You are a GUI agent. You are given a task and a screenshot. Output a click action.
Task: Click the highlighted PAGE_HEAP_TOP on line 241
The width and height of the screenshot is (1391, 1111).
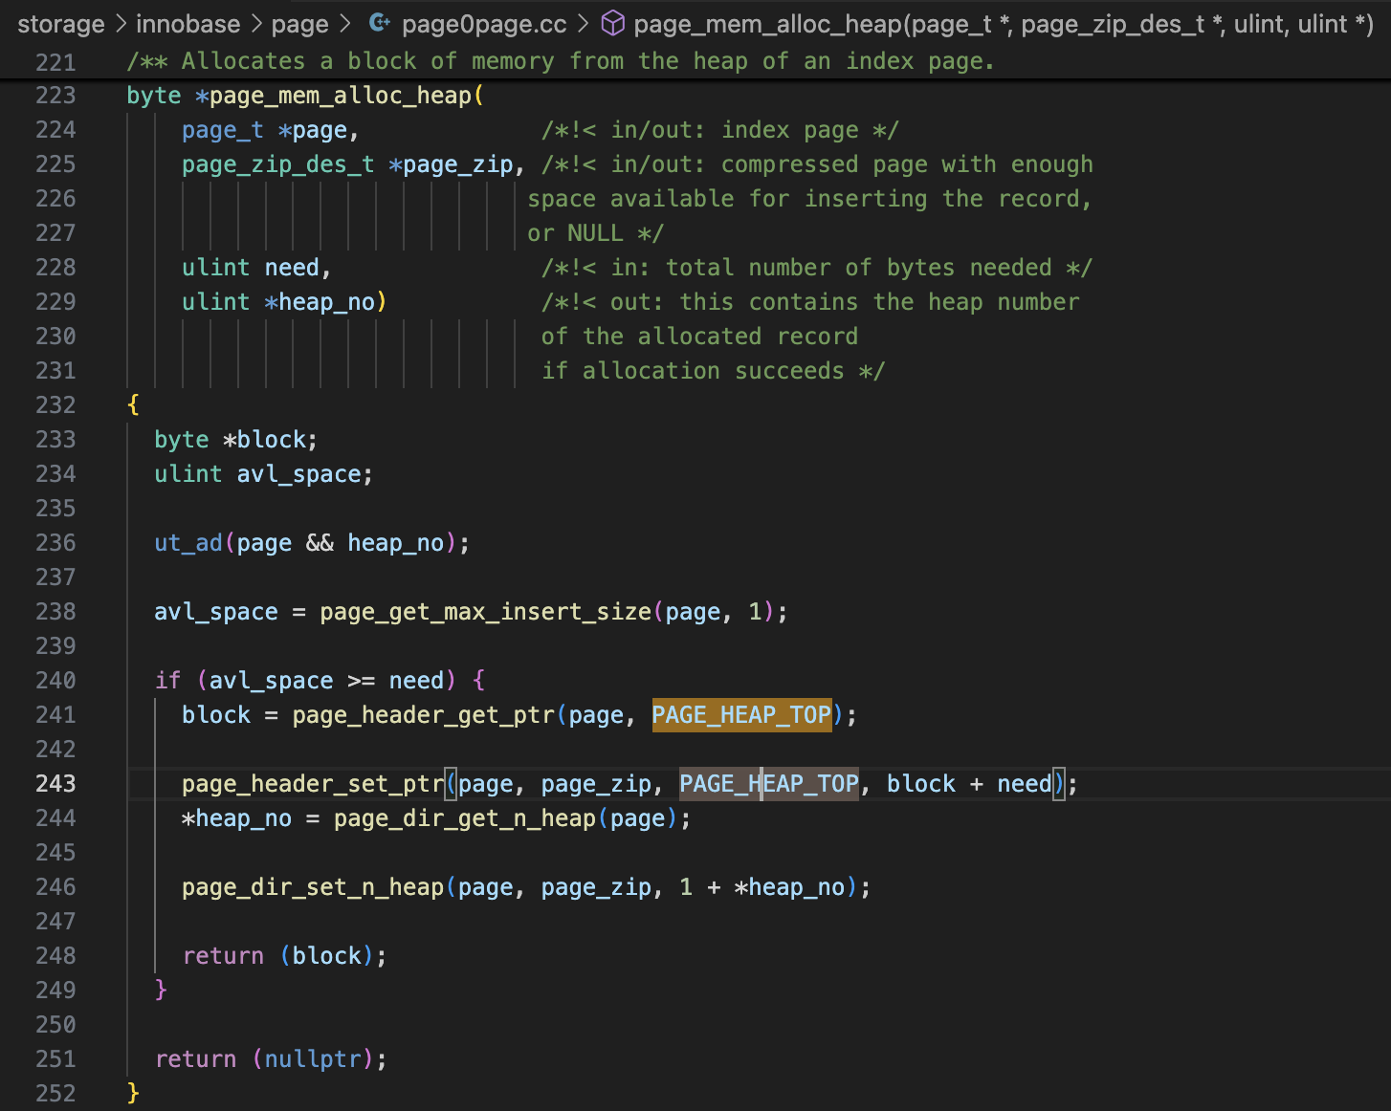point(741,715)
